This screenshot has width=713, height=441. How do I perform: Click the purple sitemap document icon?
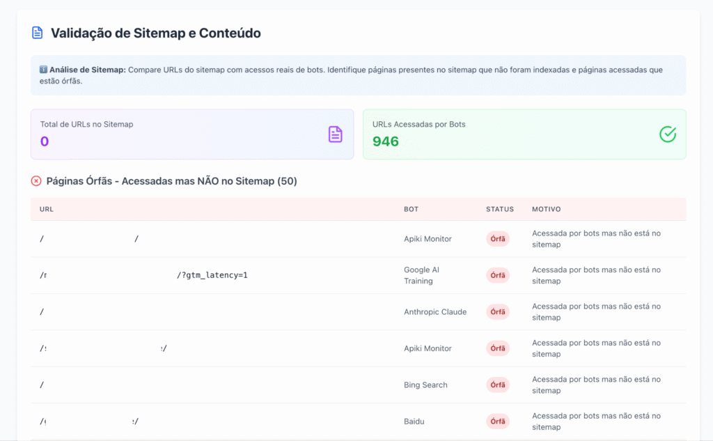(335, 134)
